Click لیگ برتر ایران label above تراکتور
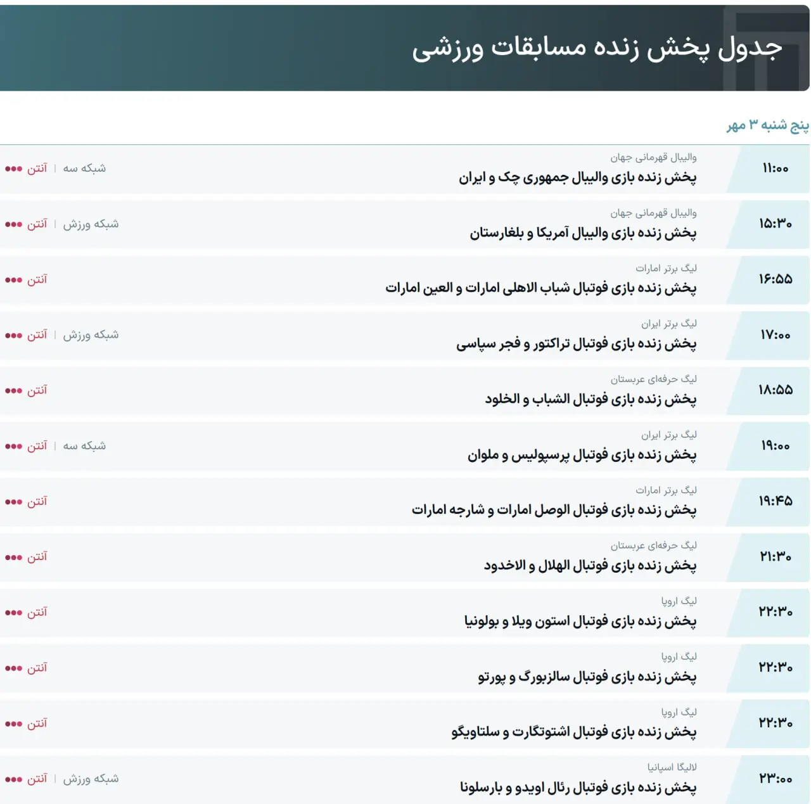The height and width of the screenshot is (804, 811). [669, 324]
